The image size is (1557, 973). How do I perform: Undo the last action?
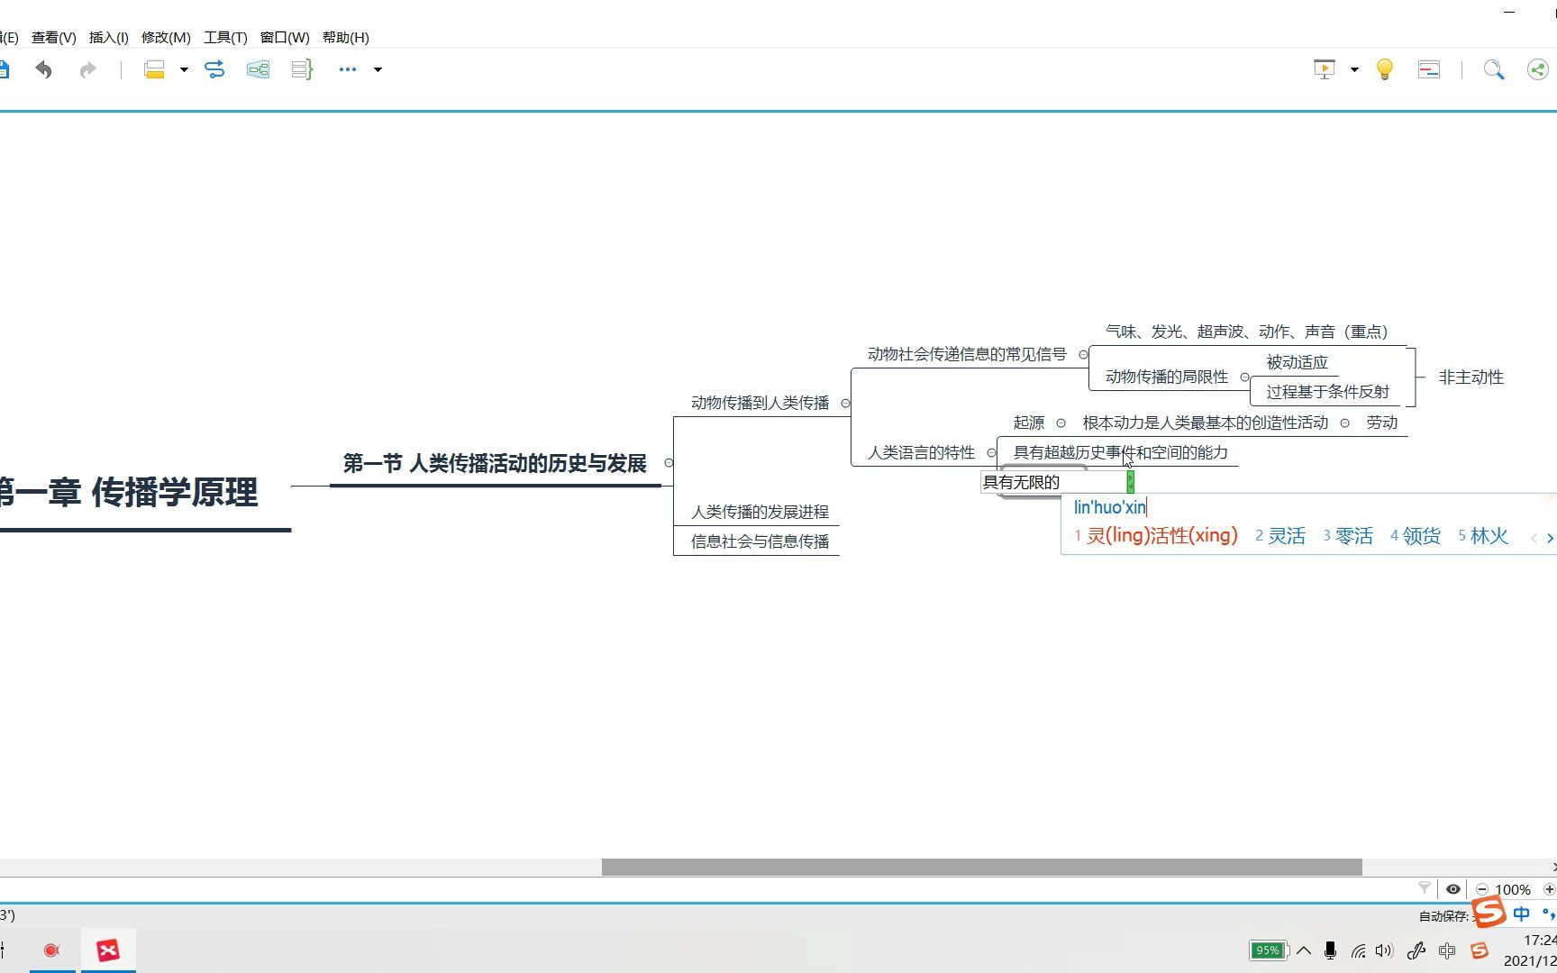(43, 69)
